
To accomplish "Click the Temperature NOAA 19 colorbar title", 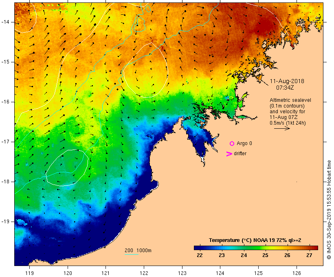I will click(x=255, y=240).
